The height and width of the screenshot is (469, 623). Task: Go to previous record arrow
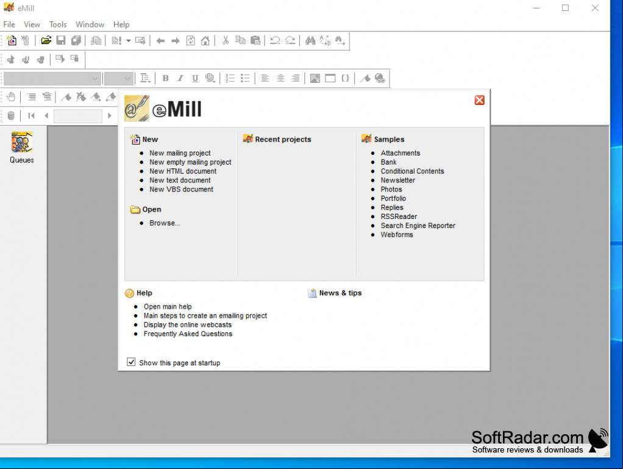click(46, 116)
